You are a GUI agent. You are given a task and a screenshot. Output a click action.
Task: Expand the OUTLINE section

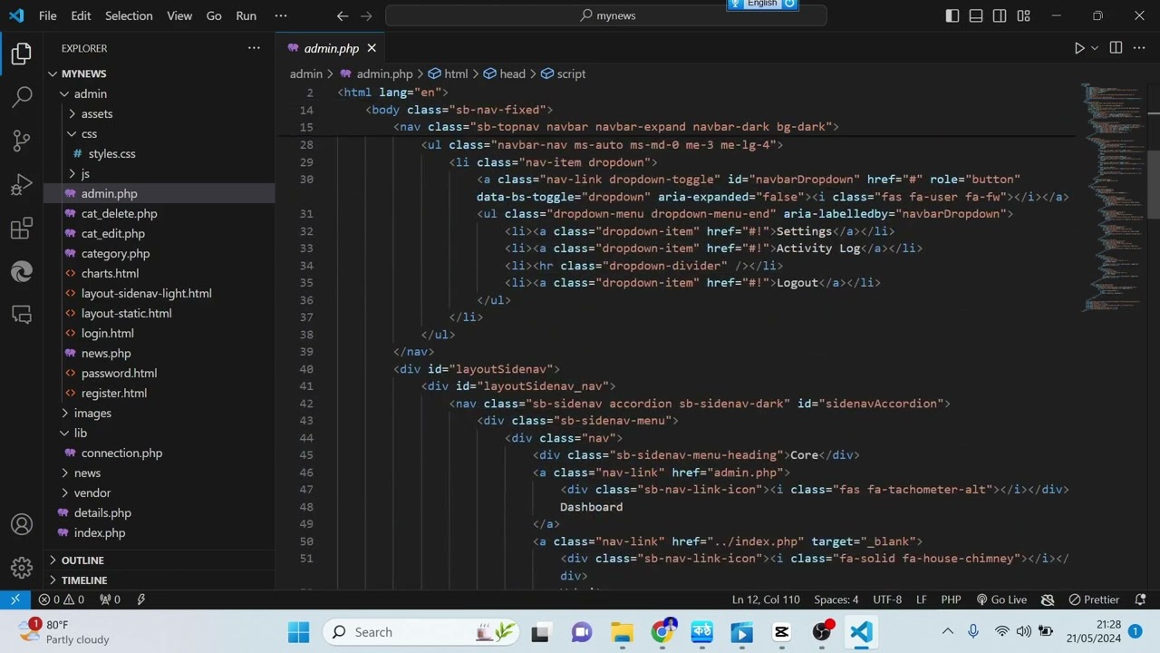(x=159, y=560)
